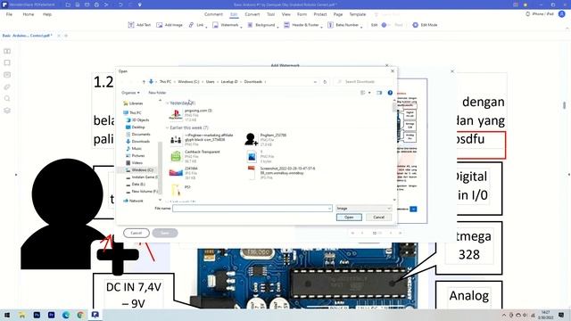Collapse the Earlier this week group
This screenshot has height=321, width=571.
pos(168,128)
